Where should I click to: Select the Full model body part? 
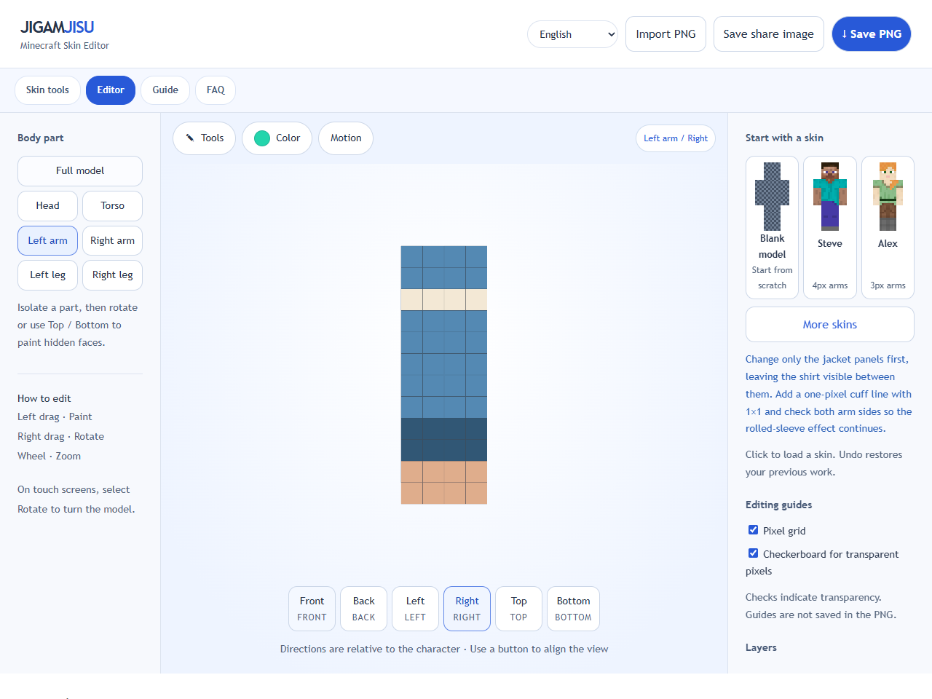coord(80,171)
